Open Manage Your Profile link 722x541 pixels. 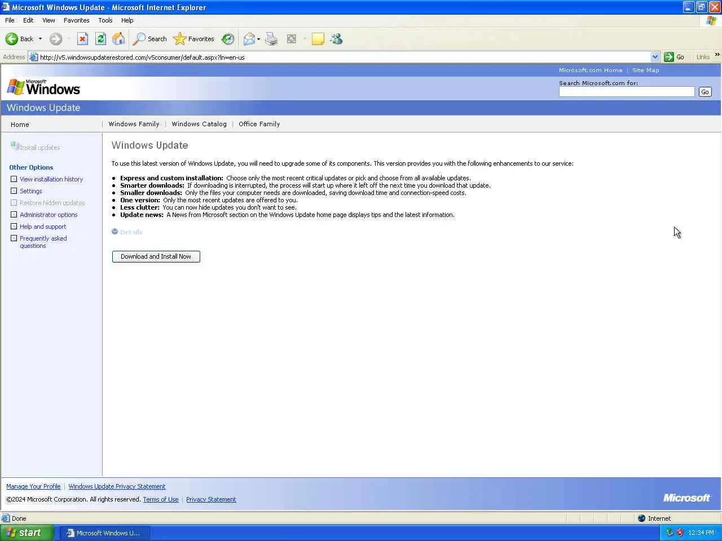click(x=33, y=486)
